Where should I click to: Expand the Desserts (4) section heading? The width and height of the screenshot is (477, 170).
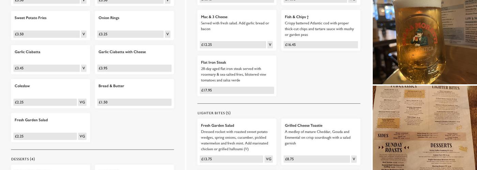[23, 159]
